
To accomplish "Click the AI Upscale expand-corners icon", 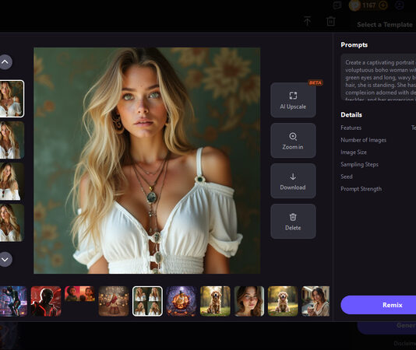I will [293, 96].
